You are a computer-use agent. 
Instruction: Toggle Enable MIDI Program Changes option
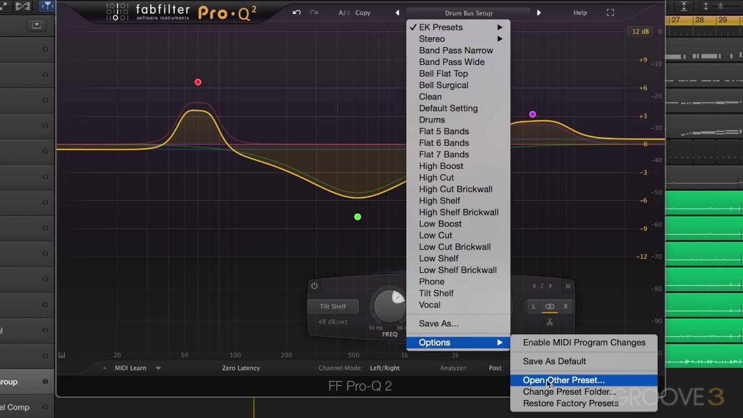[x=584, y=343]
